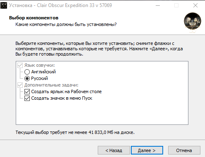Click the Выбор компонентов heading

point(34,18)
